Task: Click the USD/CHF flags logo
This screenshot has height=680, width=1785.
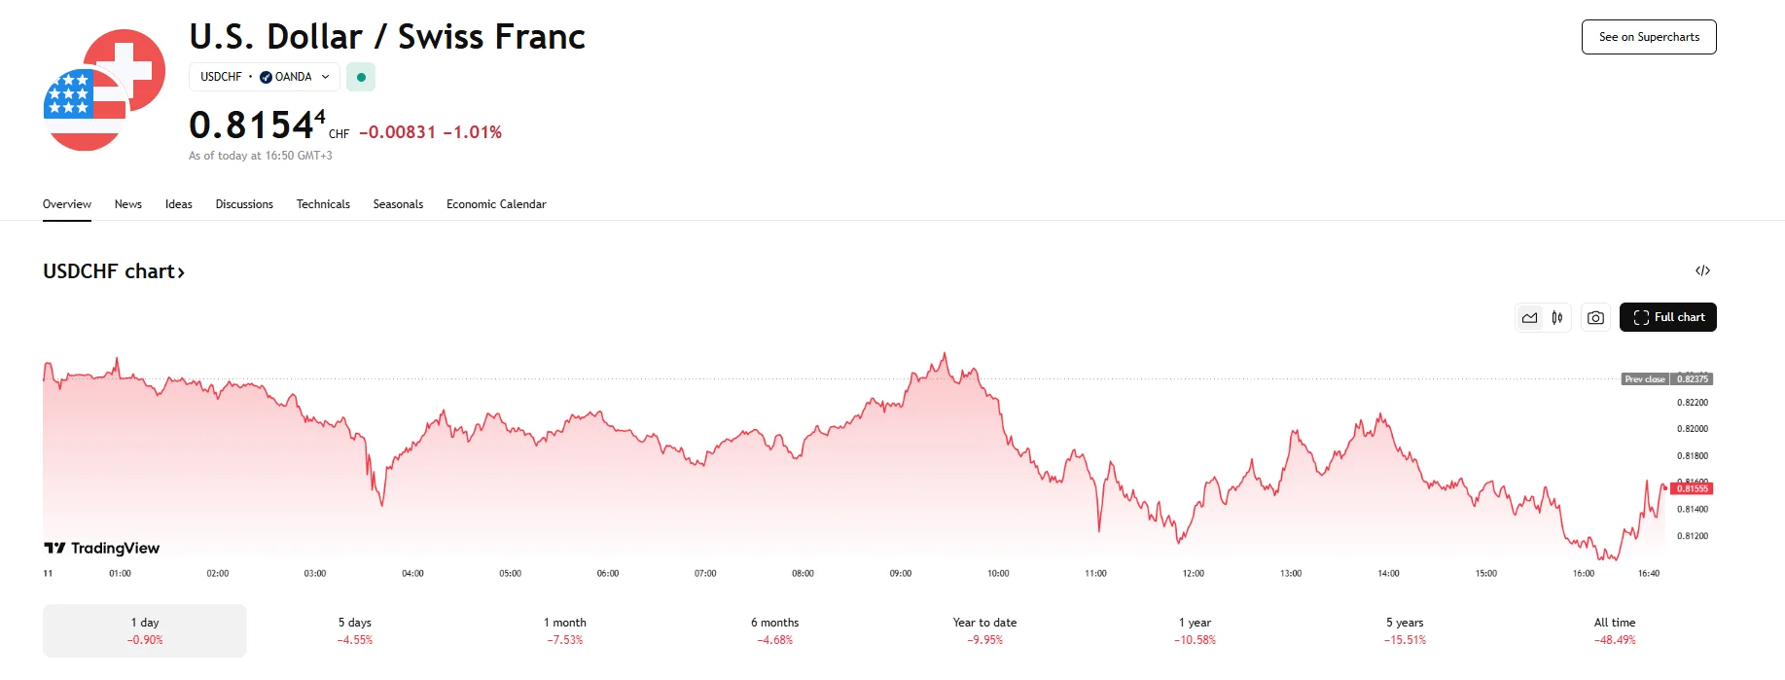Action: [x=104, y=90]
